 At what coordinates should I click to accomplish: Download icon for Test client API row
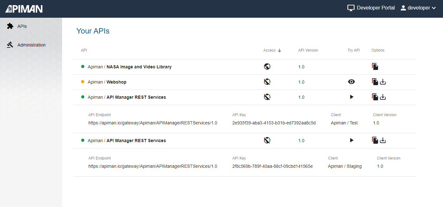click(x=383, y=97)
